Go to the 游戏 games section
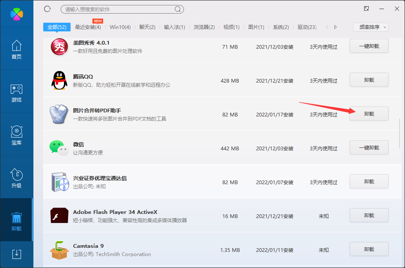The width and height of the screenshot is (405, 268). pos(16,93)
